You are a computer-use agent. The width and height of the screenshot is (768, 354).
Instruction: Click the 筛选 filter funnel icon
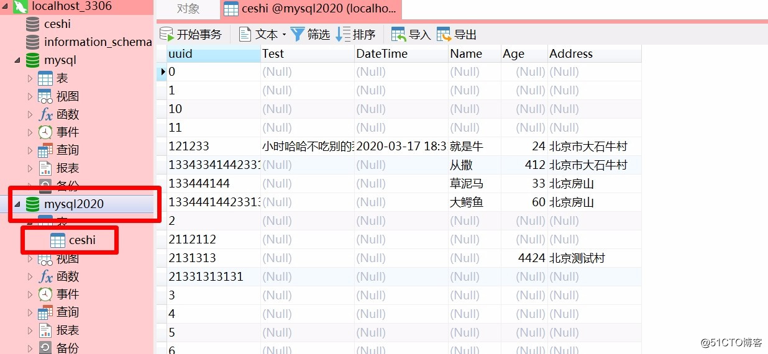[298, 34]
